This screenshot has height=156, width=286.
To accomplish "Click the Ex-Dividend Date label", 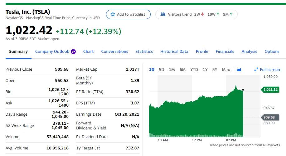I will coord(92,137).
